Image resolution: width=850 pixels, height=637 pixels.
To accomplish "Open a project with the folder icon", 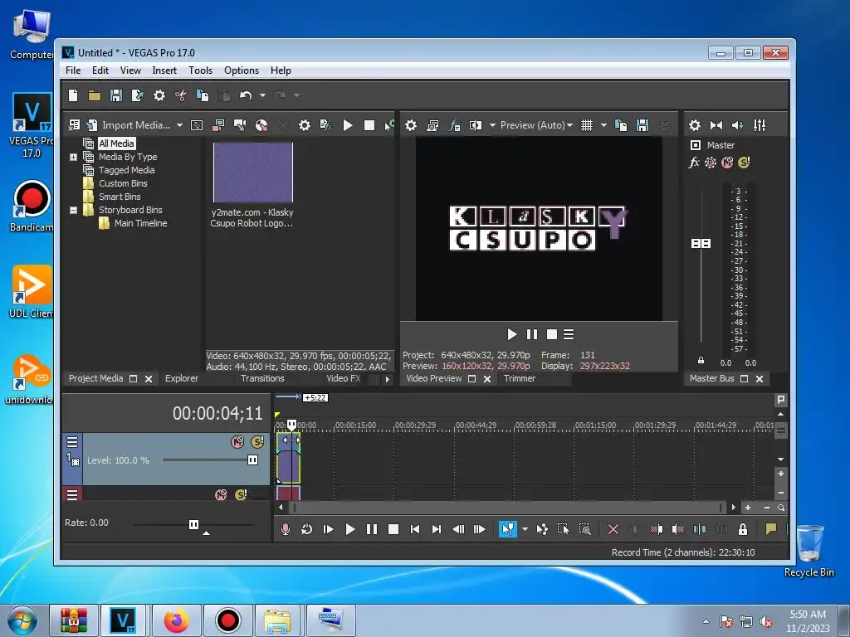I will (95, 95).
